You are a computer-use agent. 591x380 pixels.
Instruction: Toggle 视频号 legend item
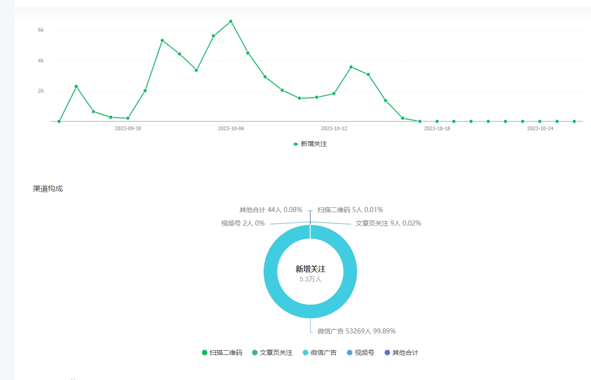[x=360, y=353]
